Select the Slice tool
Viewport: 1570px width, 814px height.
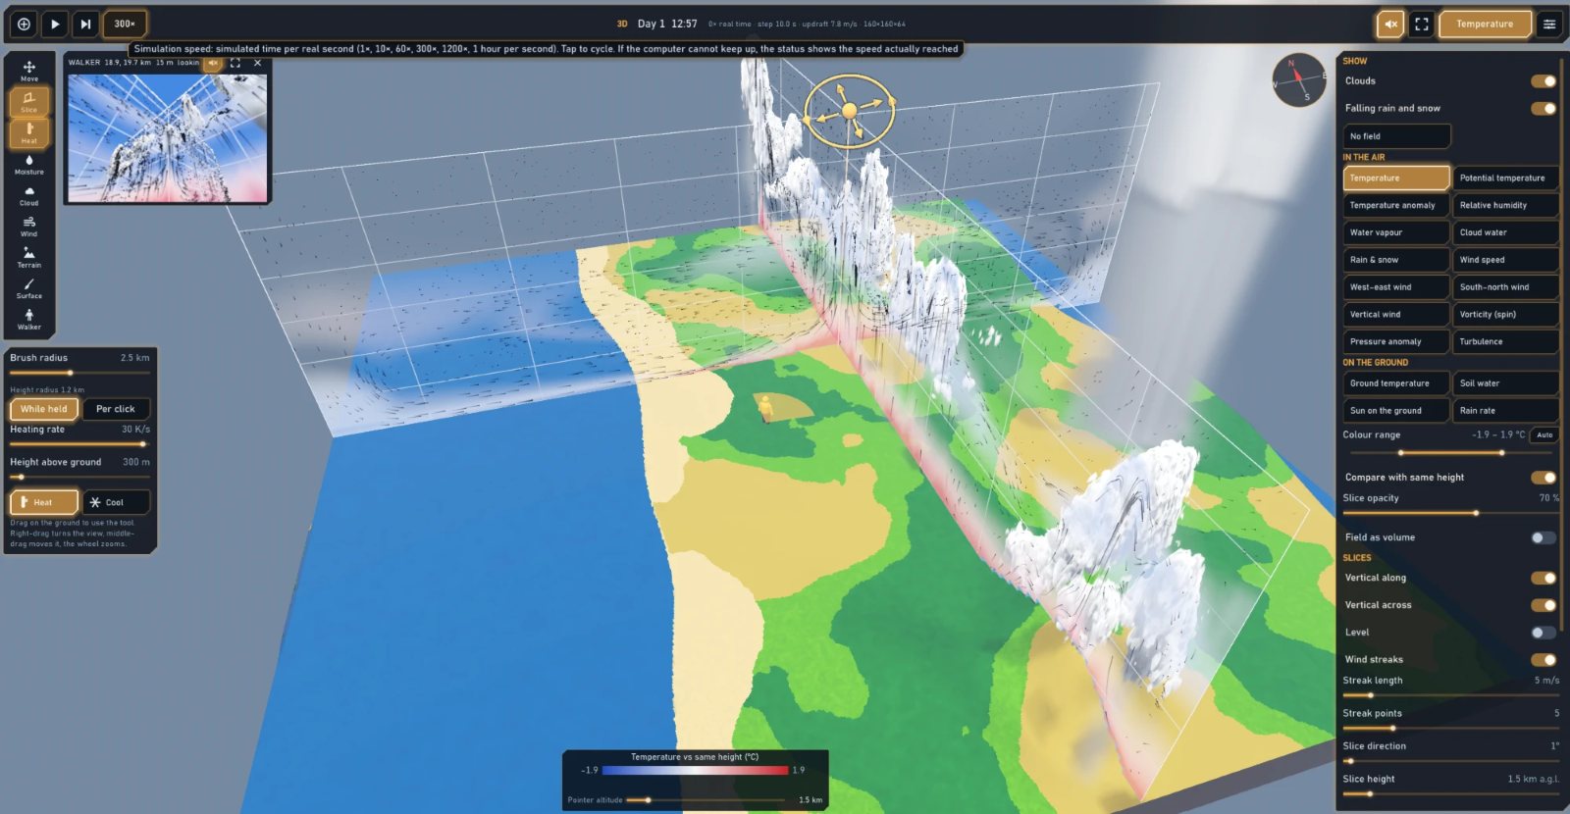29,102
